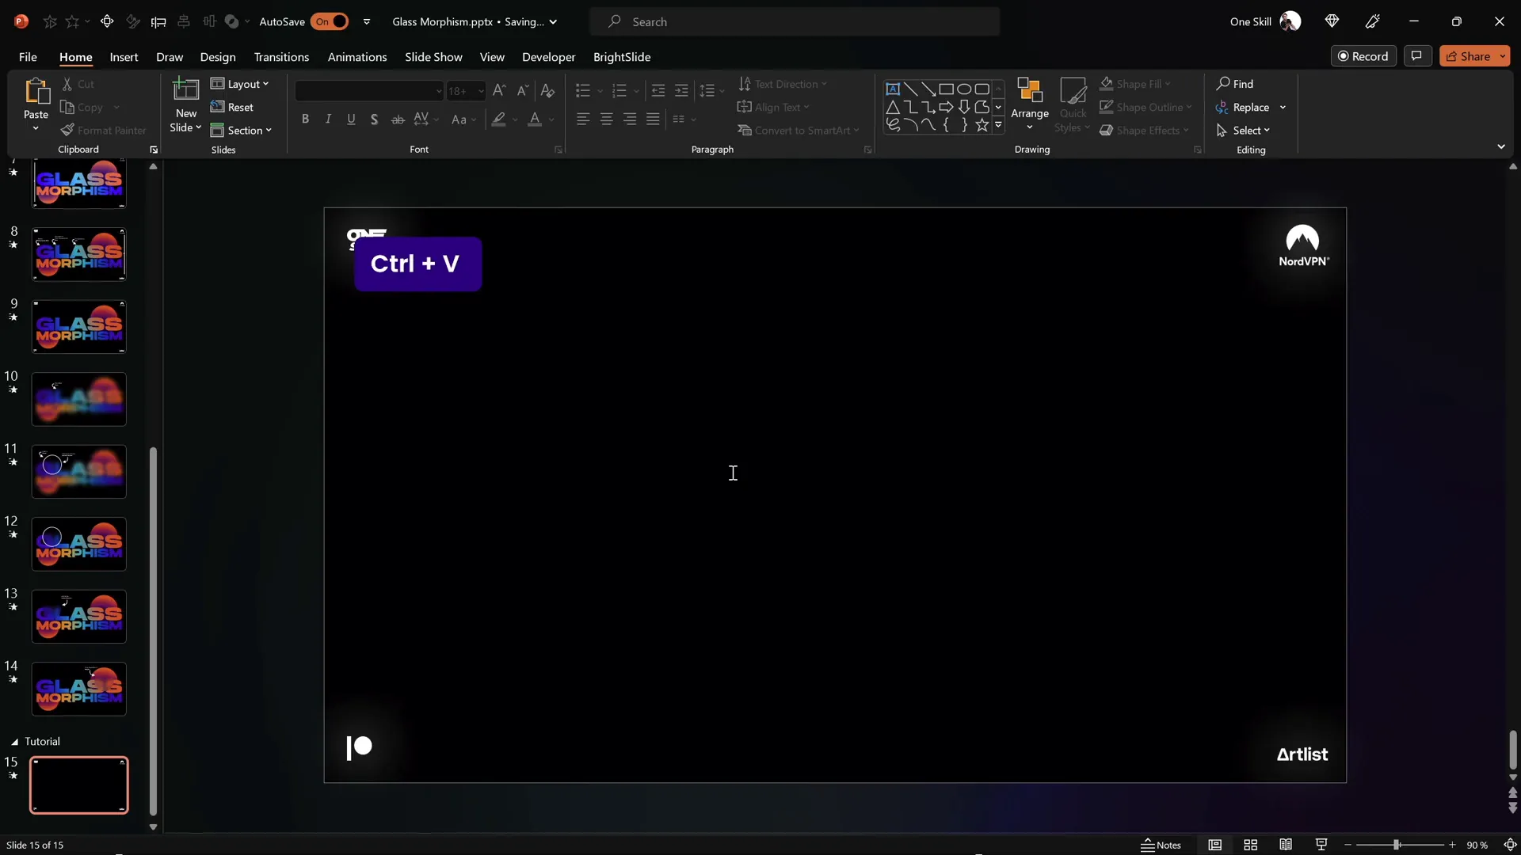The image size is (1521, 855).
Task: Enable center text alignment
Action: [606, 119]
